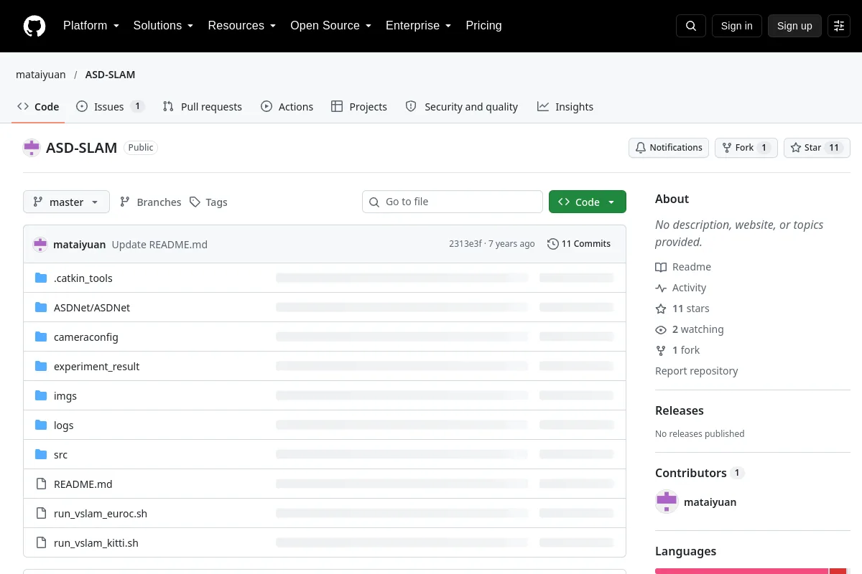The height and width of the screenshot is (574, 862).
Task: Open the cameraconfig folder
Action: pyautogui.click(x=86, y=337)
